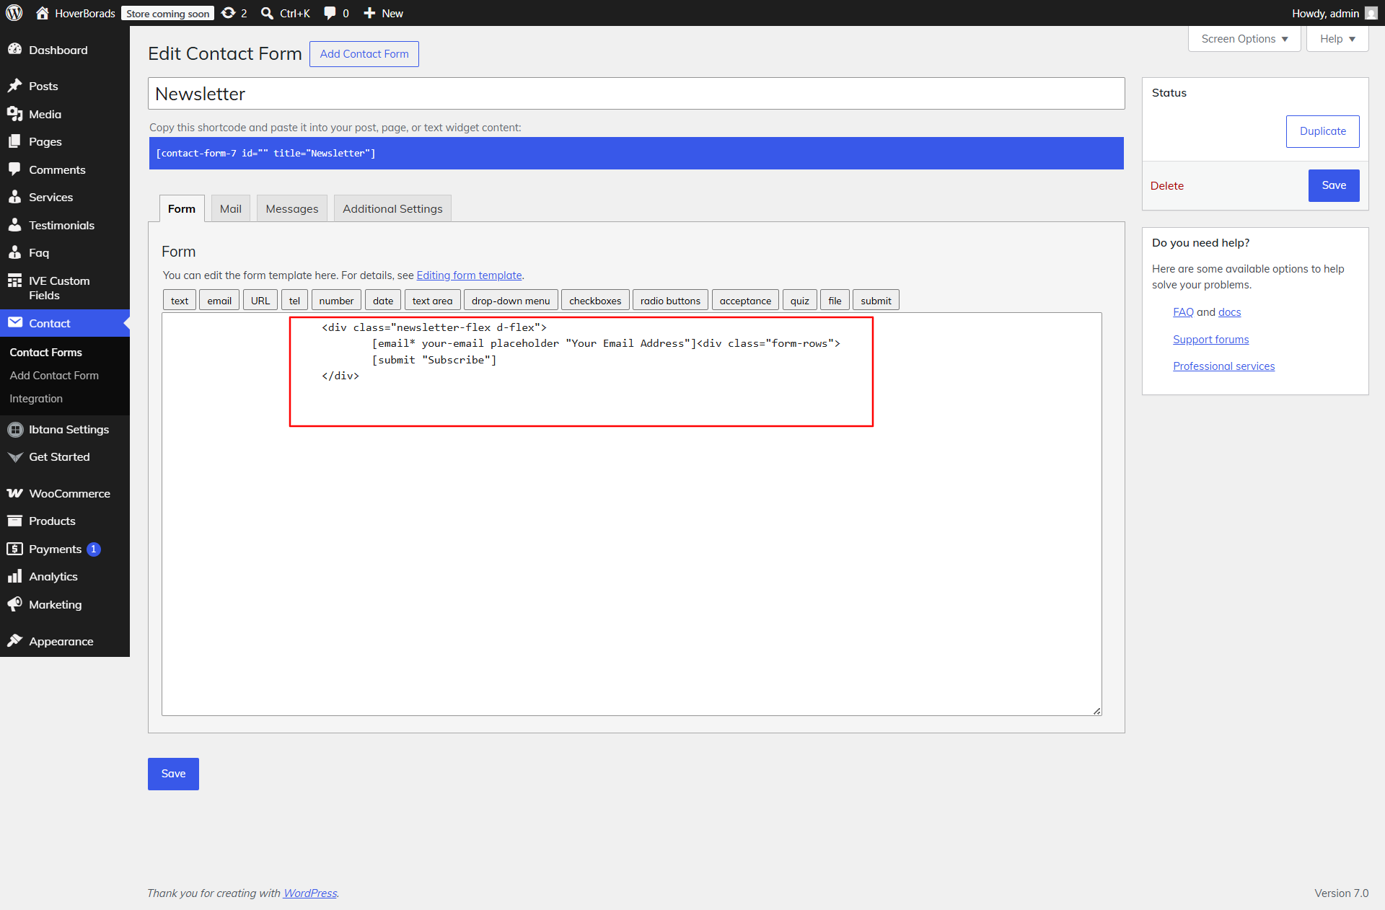1385x910 pixels.
Task: Open the HoverBorads home icon
Action: pos(42,13)
